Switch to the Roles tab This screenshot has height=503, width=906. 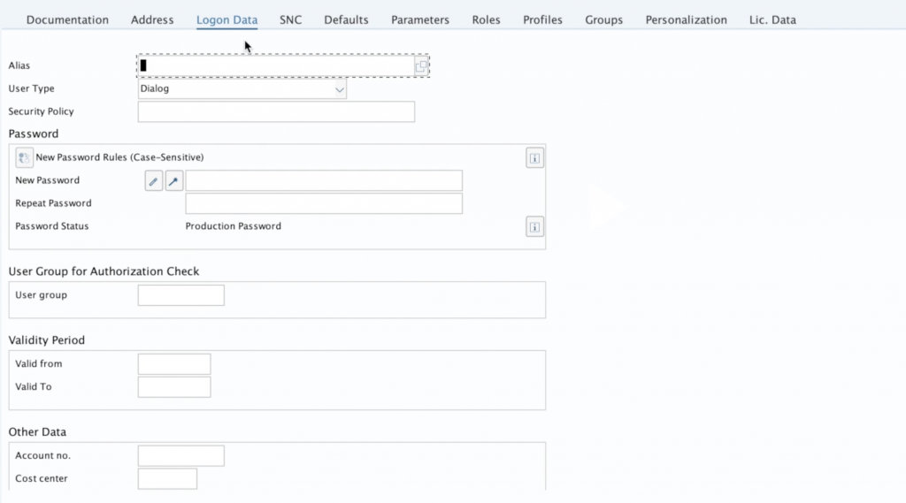click(486, 19)
